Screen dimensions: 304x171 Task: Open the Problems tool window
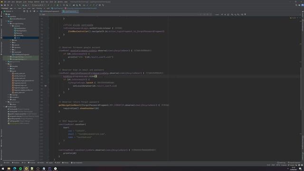[16, 162]
